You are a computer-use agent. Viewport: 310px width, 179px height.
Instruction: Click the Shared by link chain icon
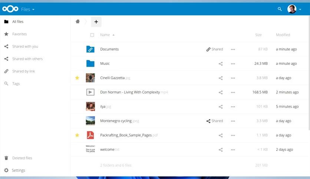[x=6, y=71]
